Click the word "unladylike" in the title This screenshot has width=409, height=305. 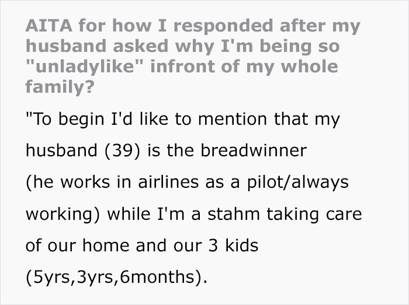(x=84, y=66)
